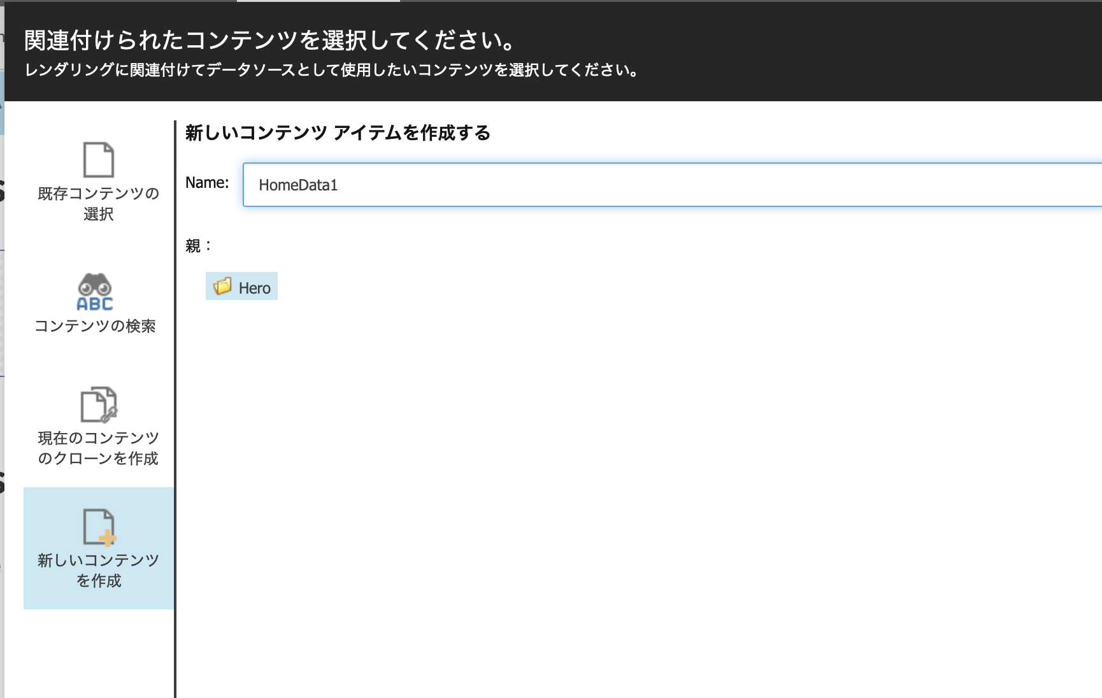Select the 新しいコンテンツを作成 icon
The height and width of the screenshot is (698, 1102).
(99, 527)
